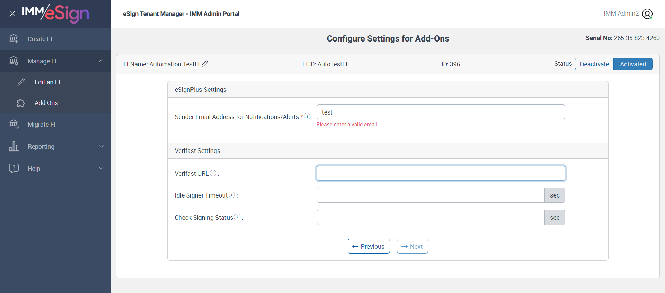The height and width of the screenshot is (293, 665).
Task: Close the sidebar with the X icon
Action: 12,14
